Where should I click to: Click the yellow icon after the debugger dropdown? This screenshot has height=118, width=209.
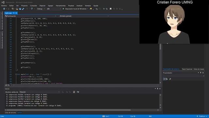pos(91,9)
